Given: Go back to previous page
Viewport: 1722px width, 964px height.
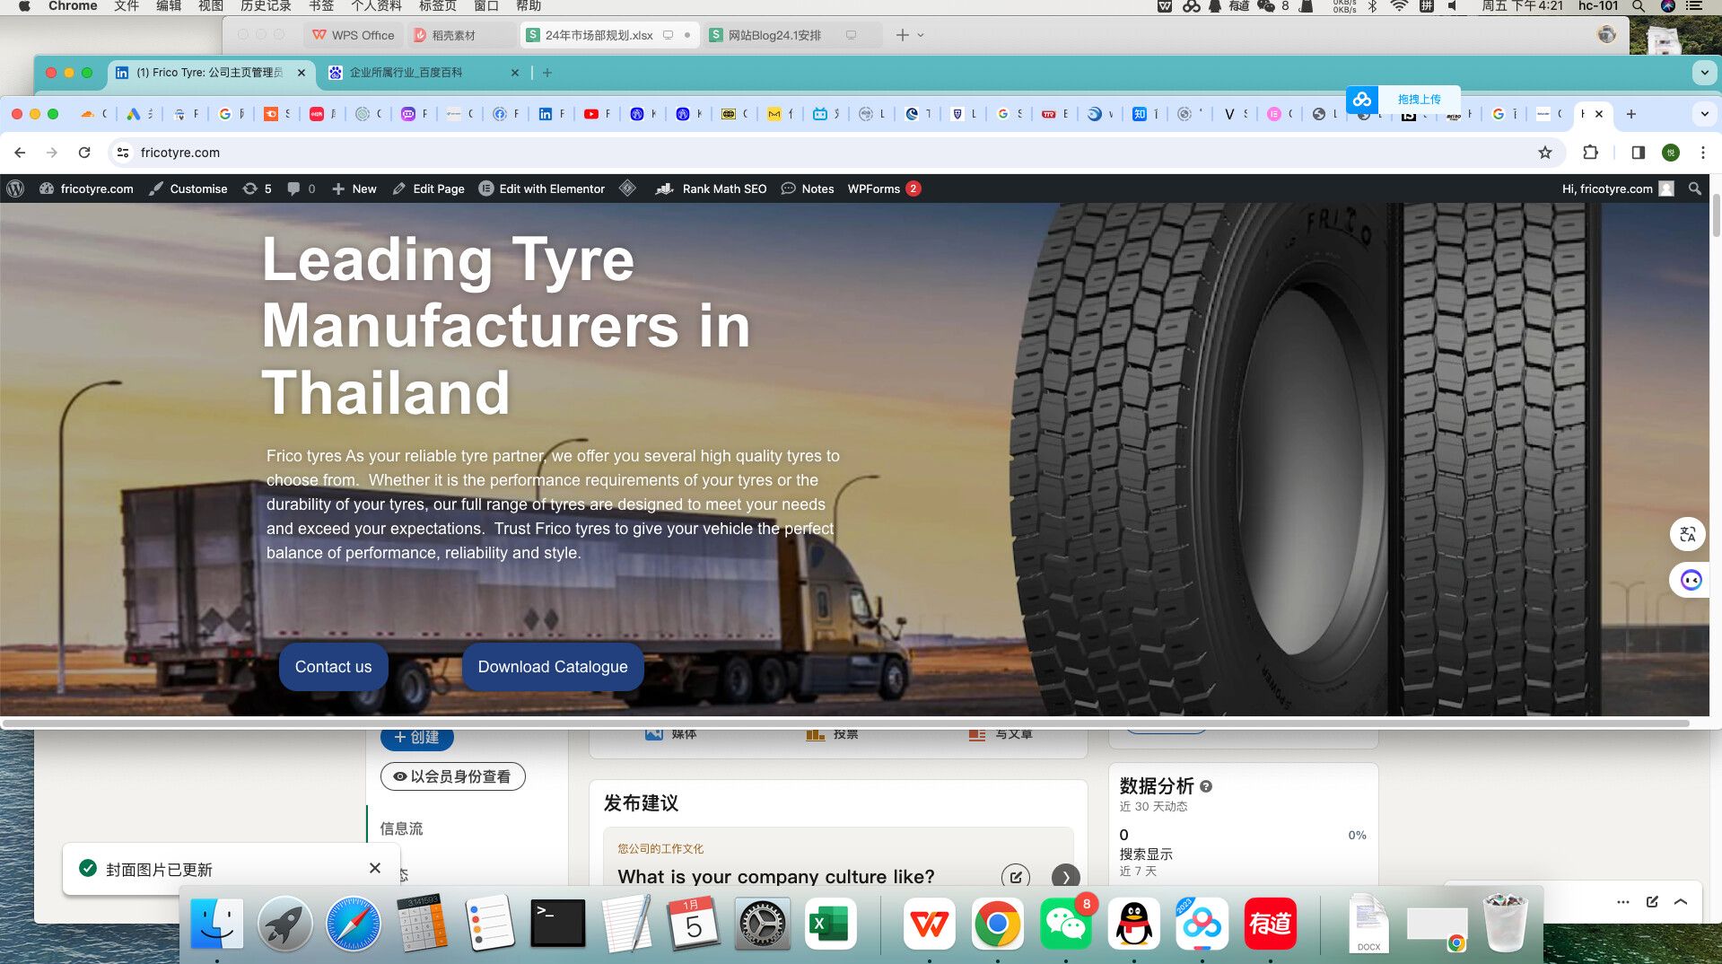Looking at the screenshot, I should [x=20, y=153].
